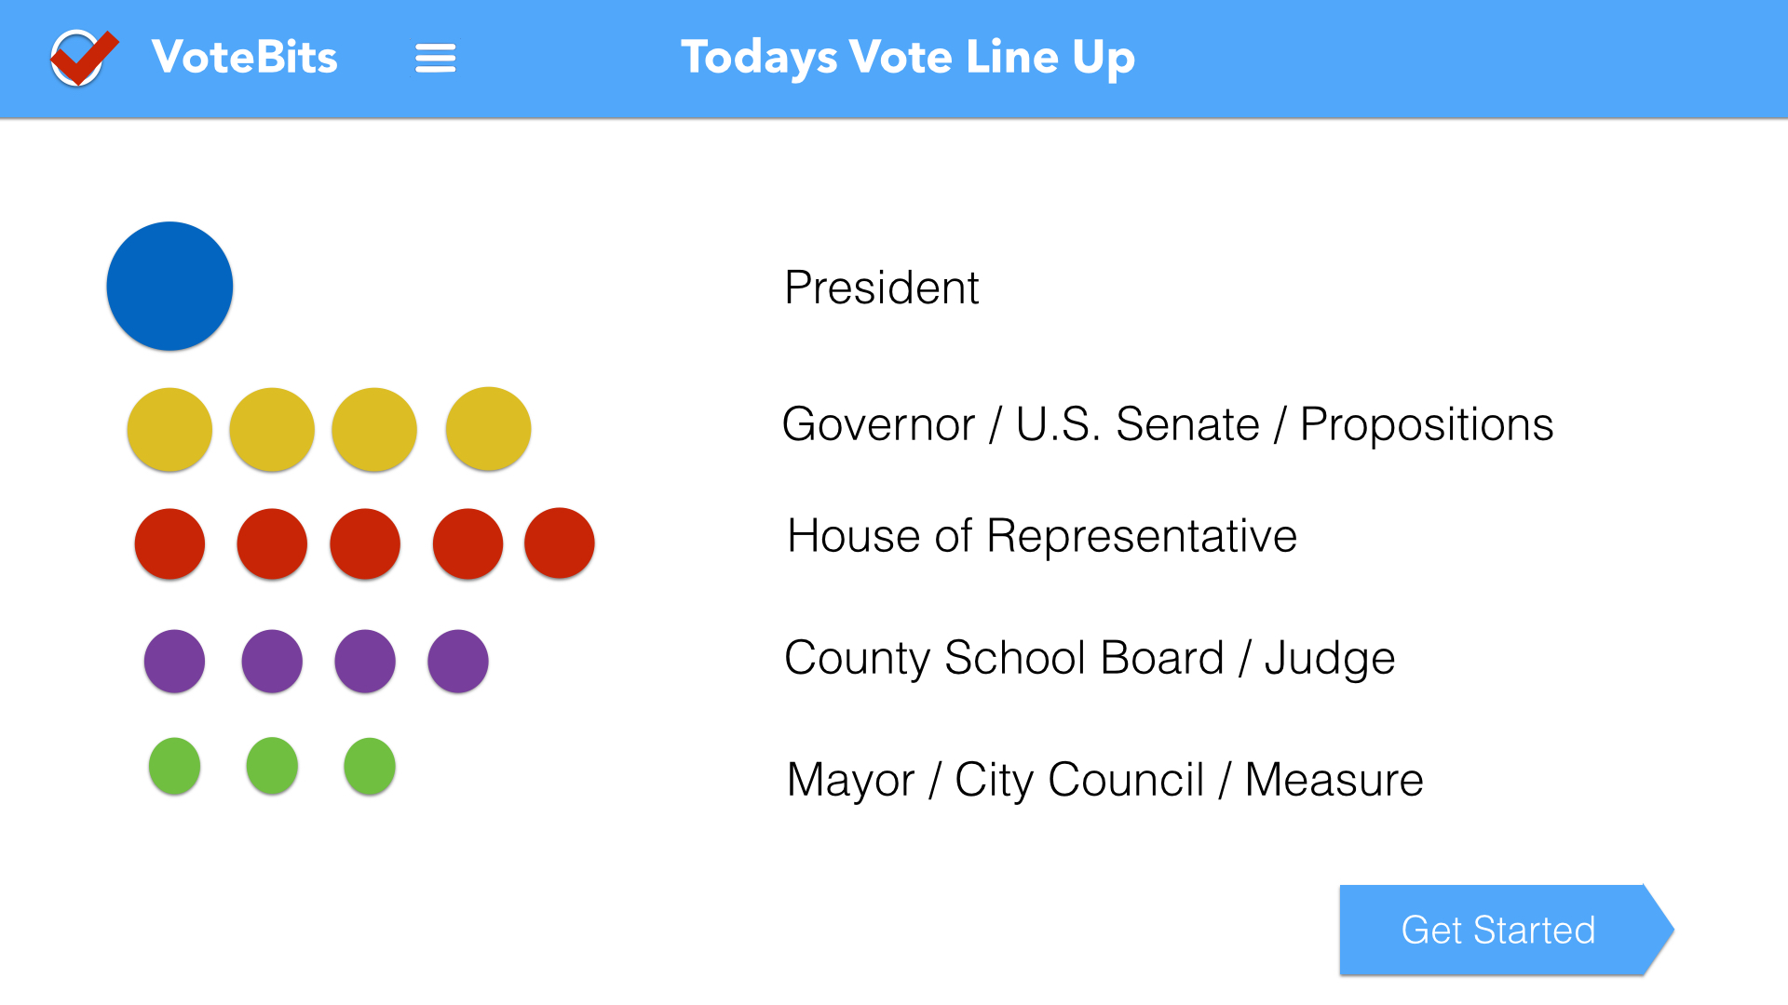Viewport: 1788px width, 1005px height.
Task: Select the fifth red circle
Action: click(x=559, y=543)
